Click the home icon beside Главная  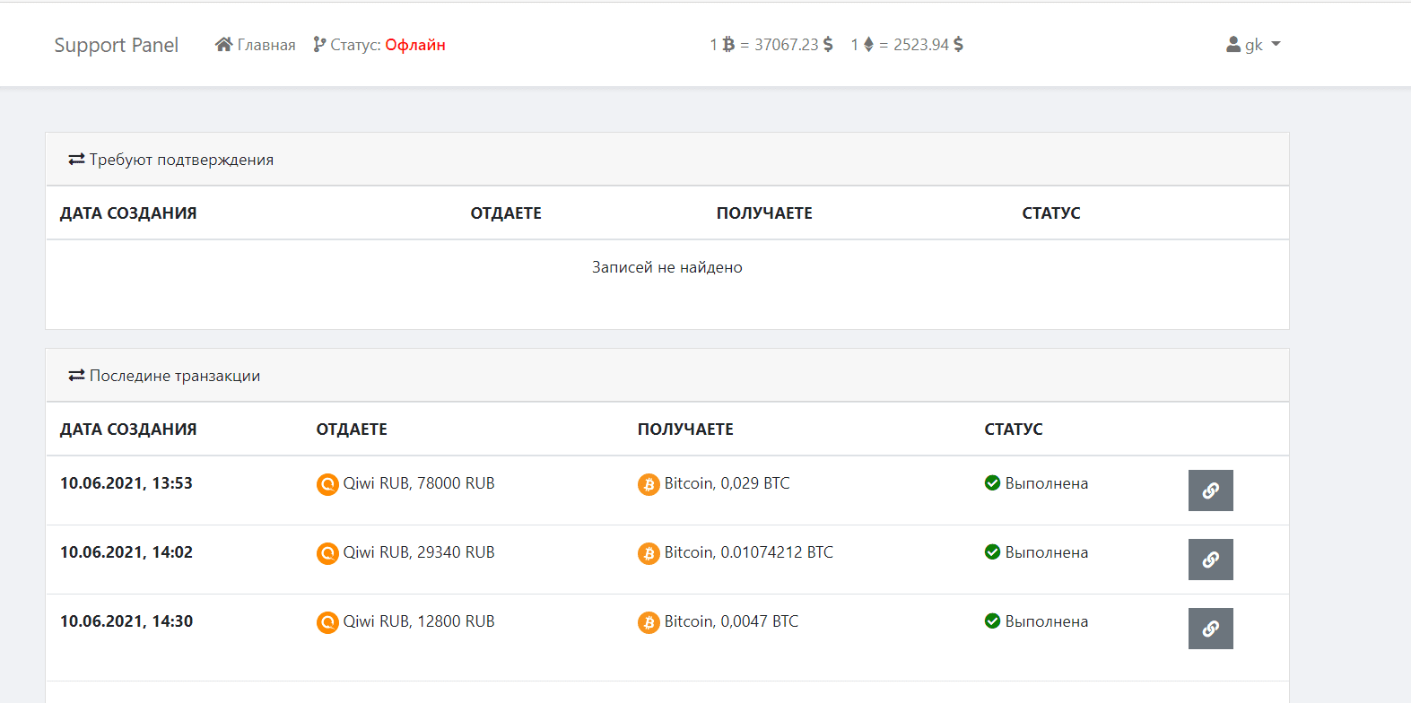[x=223, y=44]
